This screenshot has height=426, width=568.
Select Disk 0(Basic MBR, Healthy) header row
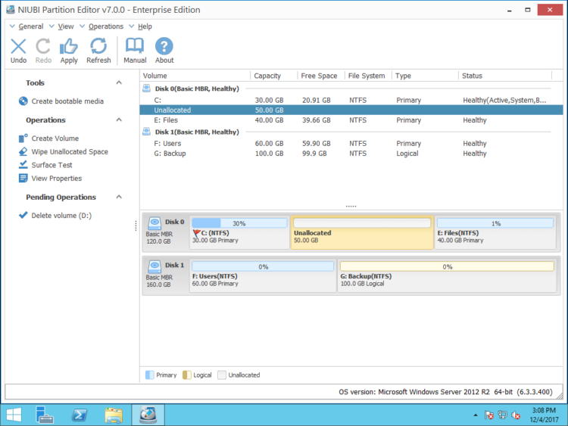pos(351,89)
